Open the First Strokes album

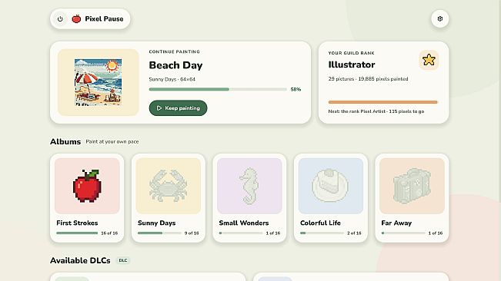click(87, 198)
